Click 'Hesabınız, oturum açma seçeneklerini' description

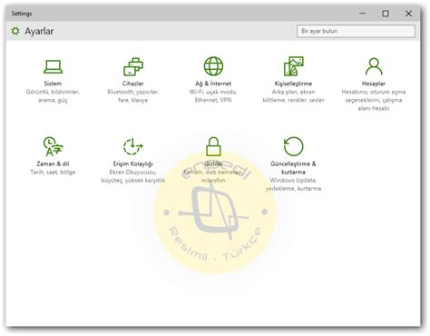pyautogui.click(x=374, y=100)
